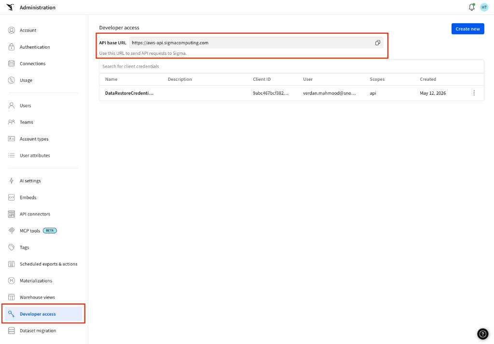Click the API connectors icon
The image size is (494, 344).
pos(12,214)
